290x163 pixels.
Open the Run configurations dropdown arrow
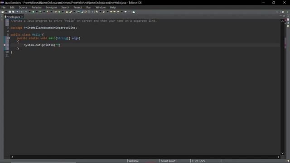coord(37,12)
